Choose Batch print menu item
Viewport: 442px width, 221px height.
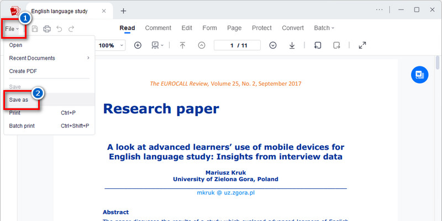(49, 126)
